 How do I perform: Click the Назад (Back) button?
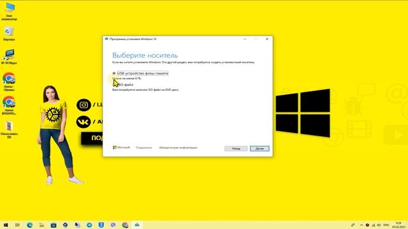236,148
